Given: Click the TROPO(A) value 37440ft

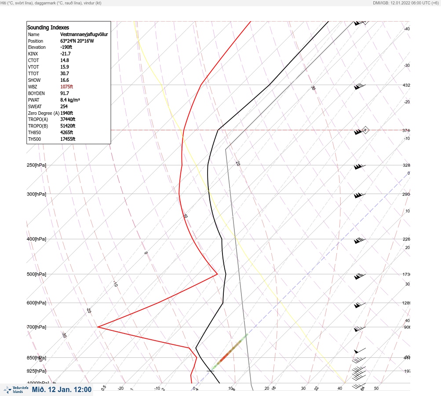Looking at the screenshot, I should (68, 119).
